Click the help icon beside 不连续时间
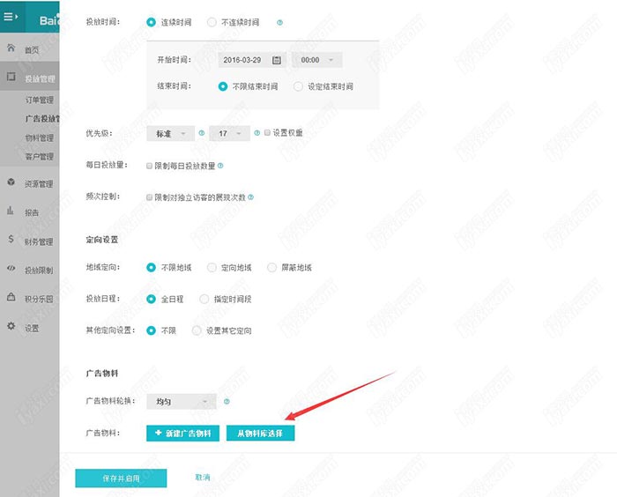Viewport: 617px width, 497px height. [279, 22]
